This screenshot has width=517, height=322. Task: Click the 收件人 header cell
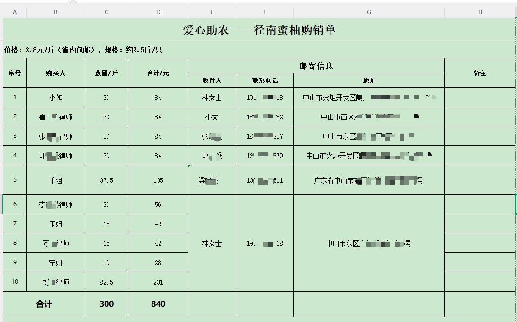point(212,80)
